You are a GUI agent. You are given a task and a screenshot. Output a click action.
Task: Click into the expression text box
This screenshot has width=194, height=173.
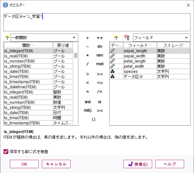pyautogui.click(x=97, y=22)
